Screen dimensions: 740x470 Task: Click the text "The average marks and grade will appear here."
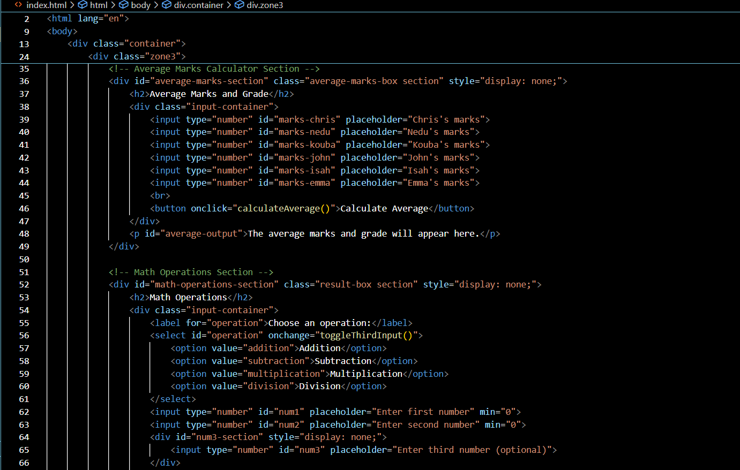pos(364,234)
